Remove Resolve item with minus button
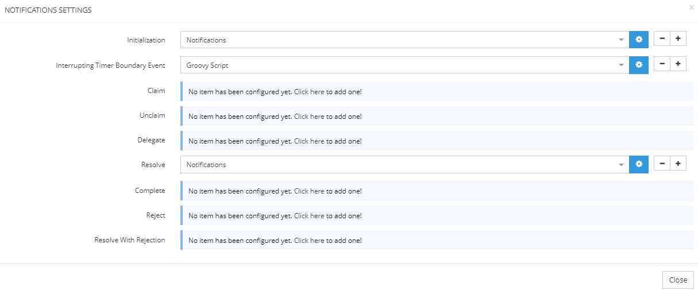Viewport: 698px width, 294px height. [662, 164]
